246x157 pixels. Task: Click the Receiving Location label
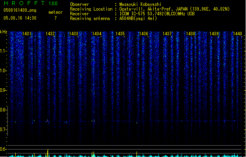[91, 9]
